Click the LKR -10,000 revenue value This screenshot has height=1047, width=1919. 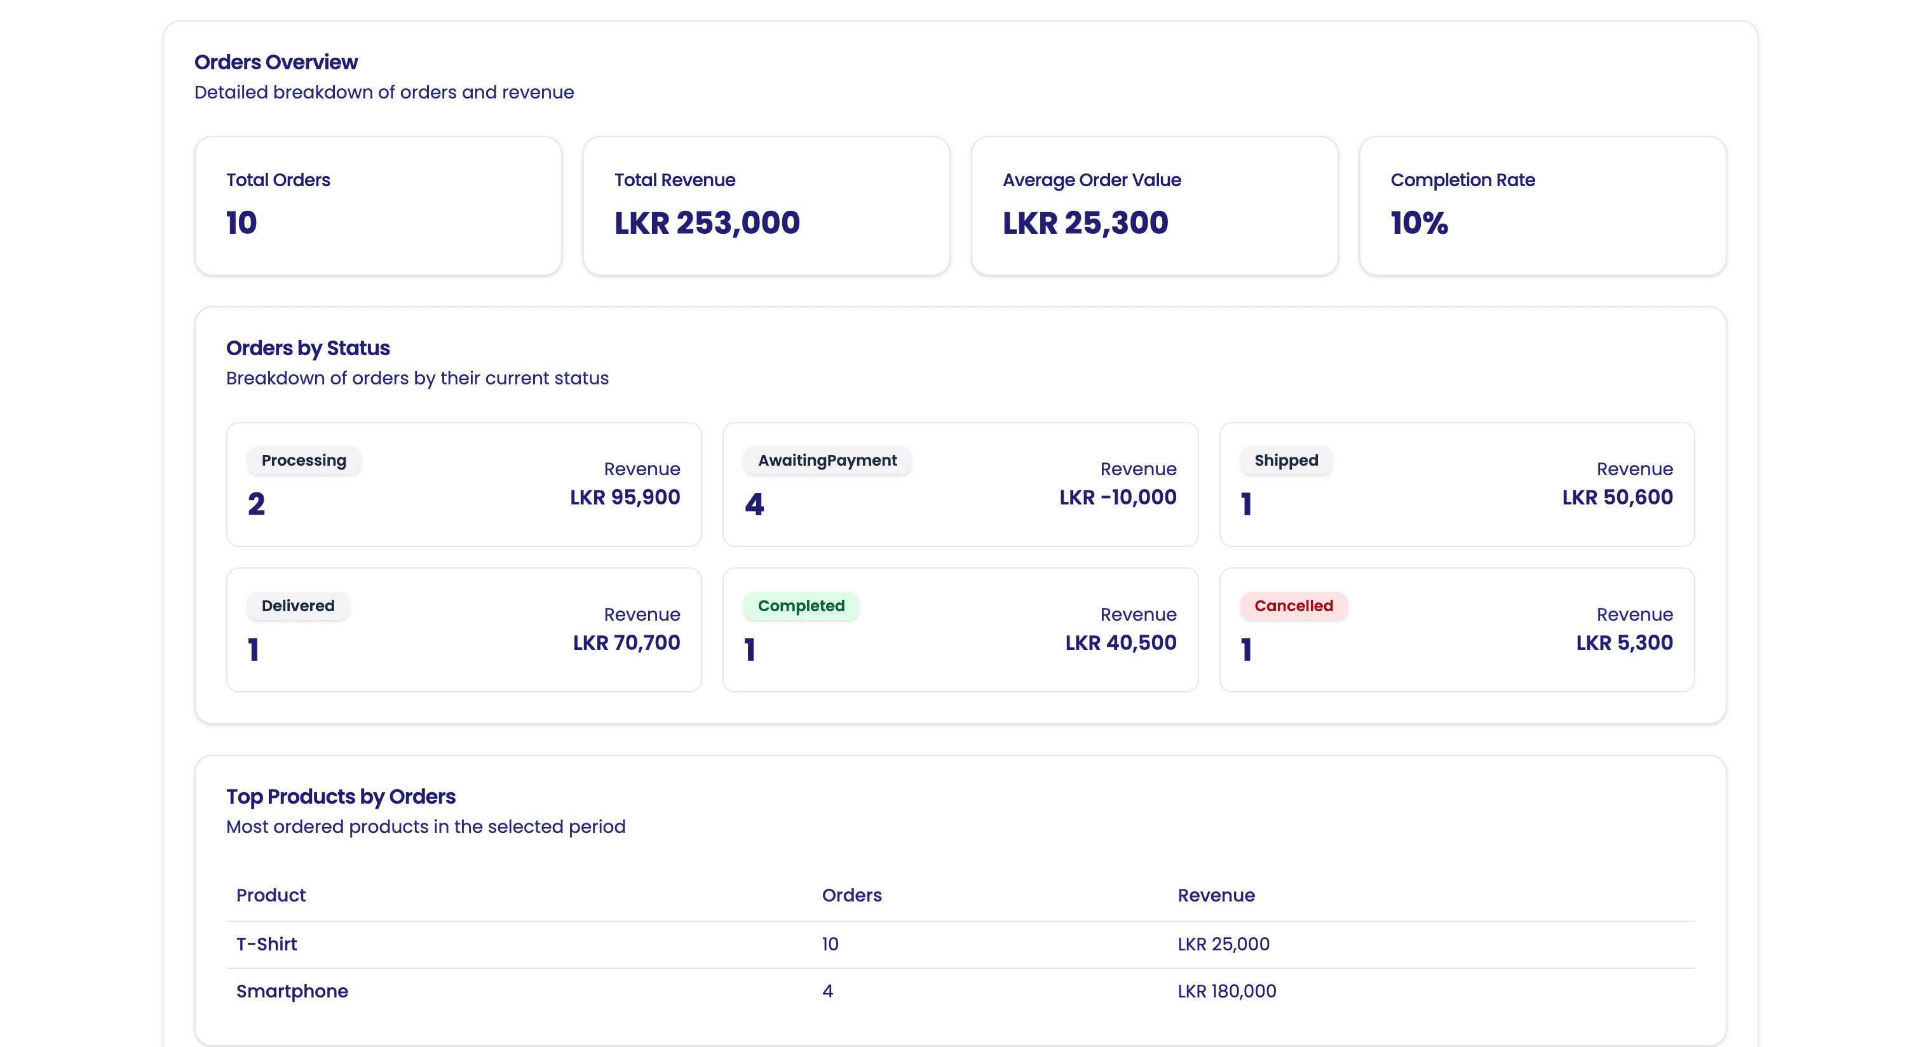[1118, 497]
